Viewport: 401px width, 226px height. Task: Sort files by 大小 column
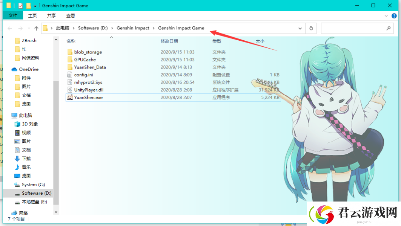260,41
